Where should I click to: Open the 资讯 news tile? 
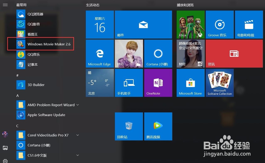pyautogui.click(x=234, y=53)
